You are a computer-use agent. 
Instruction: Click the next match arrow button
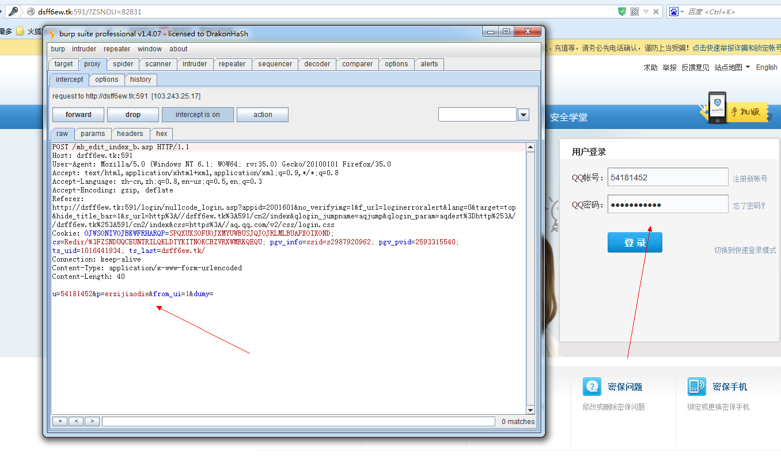click(92, 421)
